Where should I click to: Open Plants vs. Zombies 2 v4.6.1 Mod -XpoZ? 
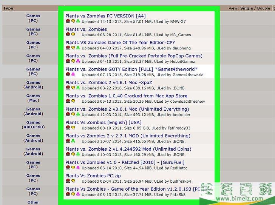click(x=109, y=83)
